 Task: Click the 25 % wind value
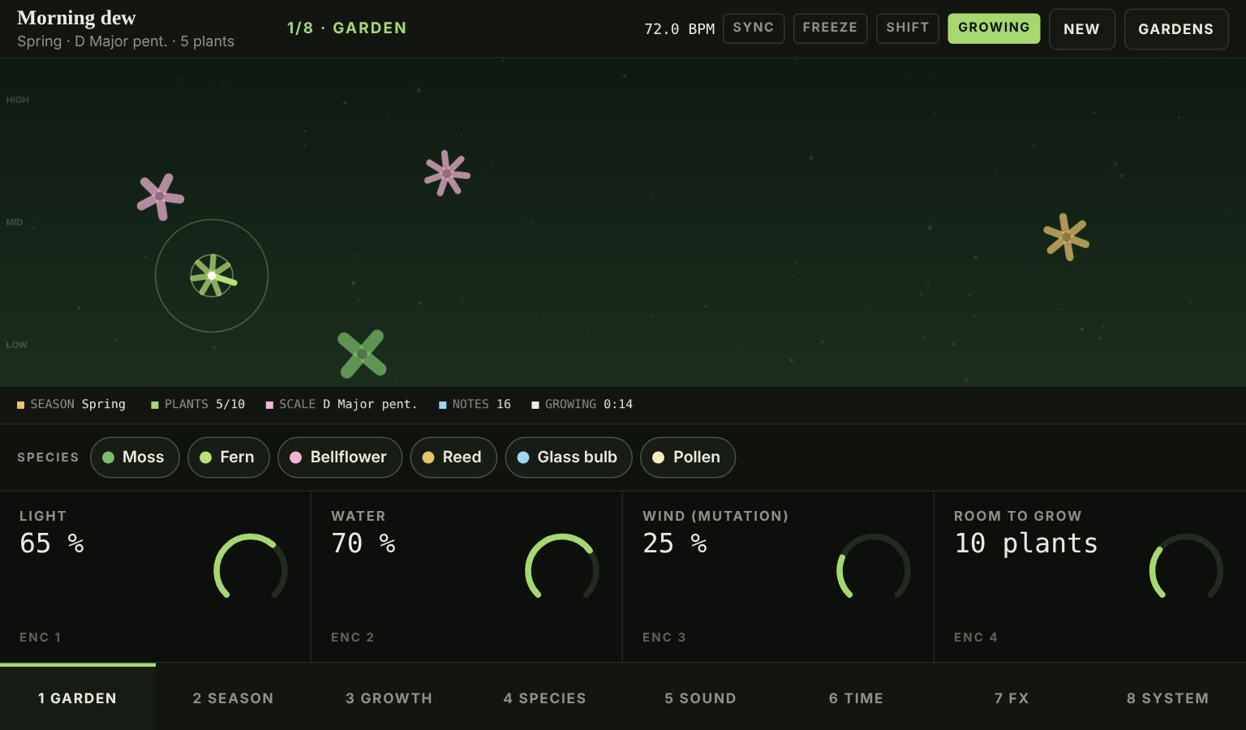point(675,543)
